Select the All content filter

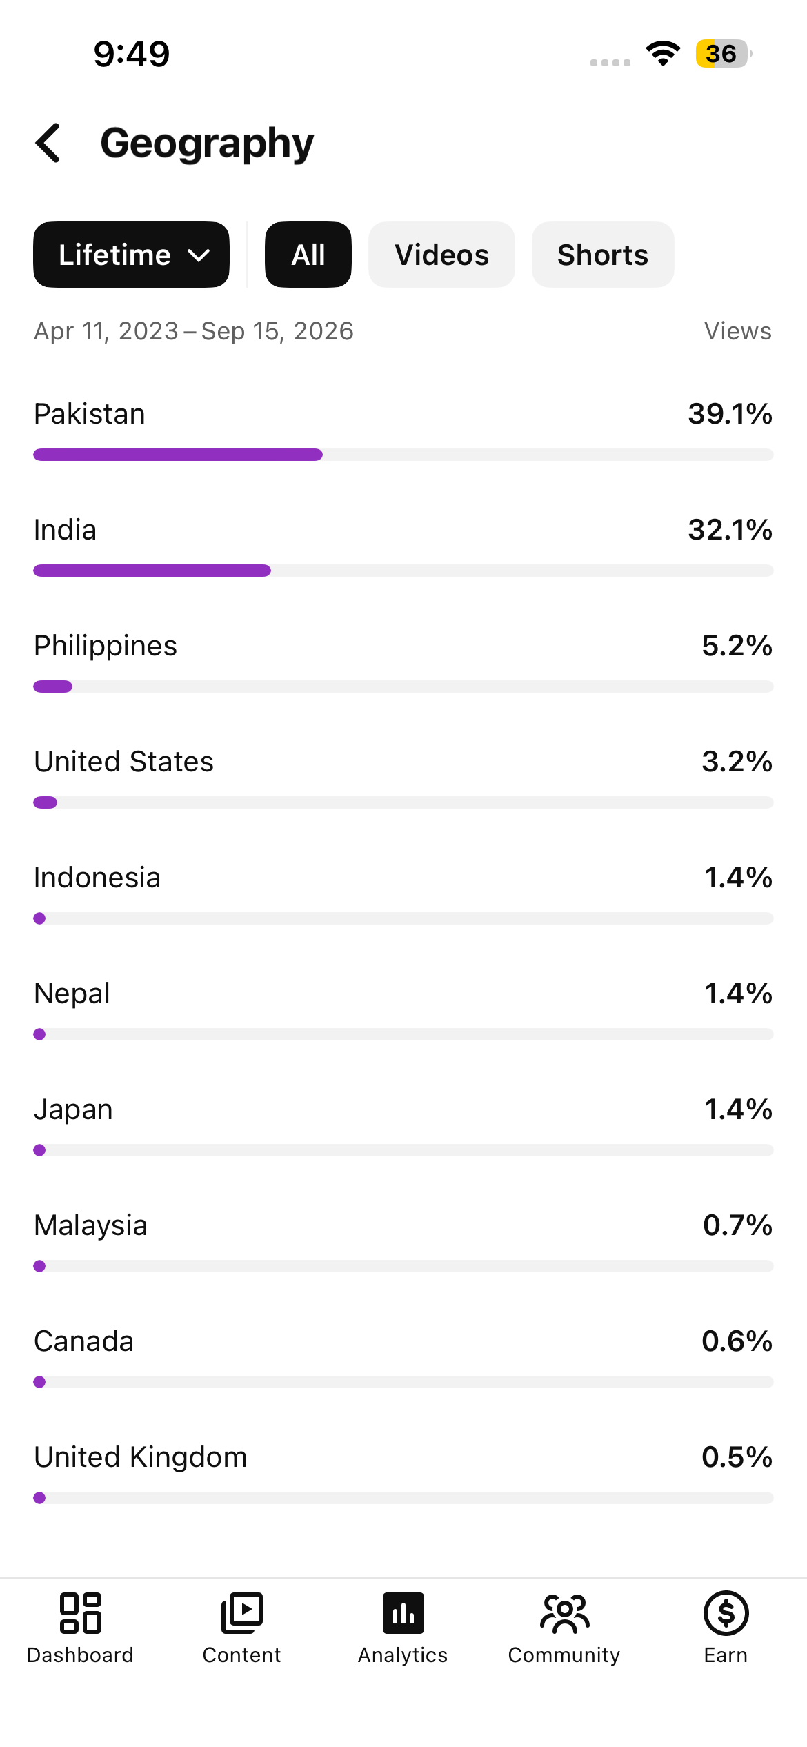pos(308,255)
